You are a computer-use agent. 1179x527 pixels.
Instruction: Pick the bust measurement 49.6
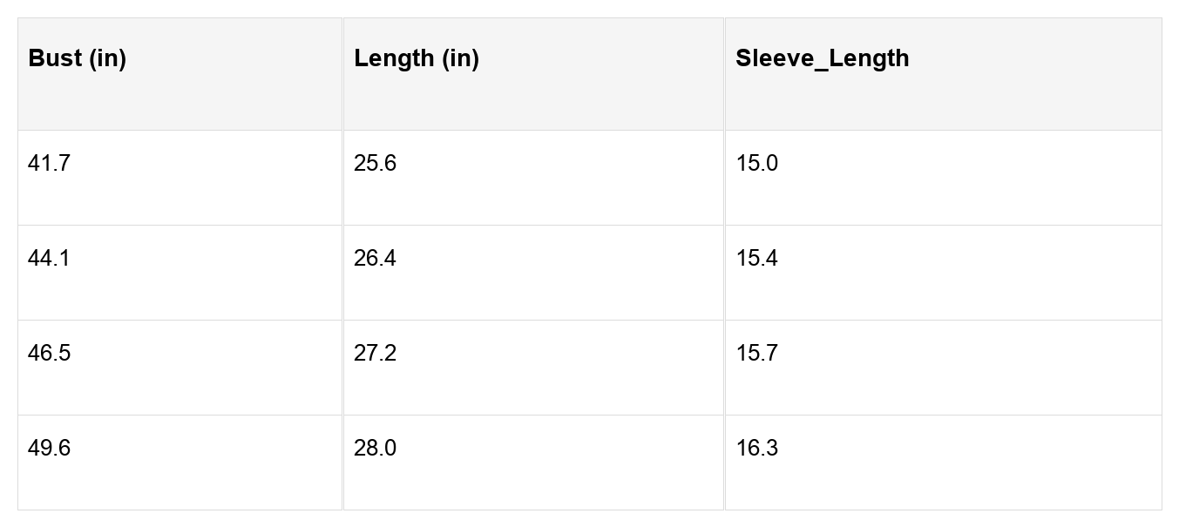coord(49,449)
